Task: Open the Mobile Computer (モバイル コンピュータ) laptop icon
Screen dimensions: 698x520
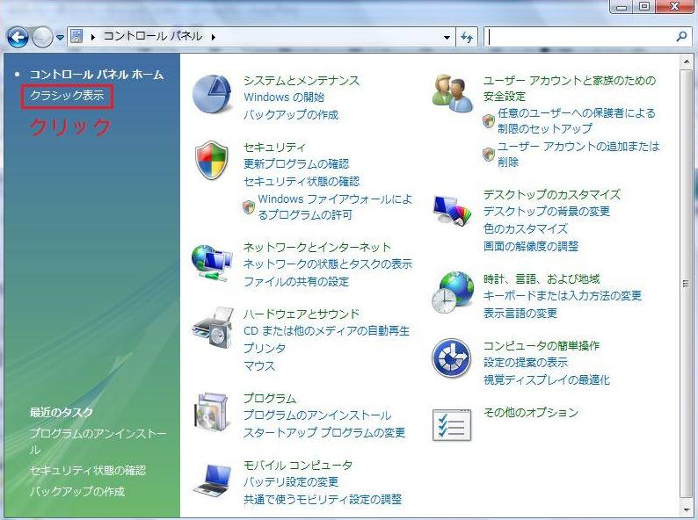Action: click(211, 480)
